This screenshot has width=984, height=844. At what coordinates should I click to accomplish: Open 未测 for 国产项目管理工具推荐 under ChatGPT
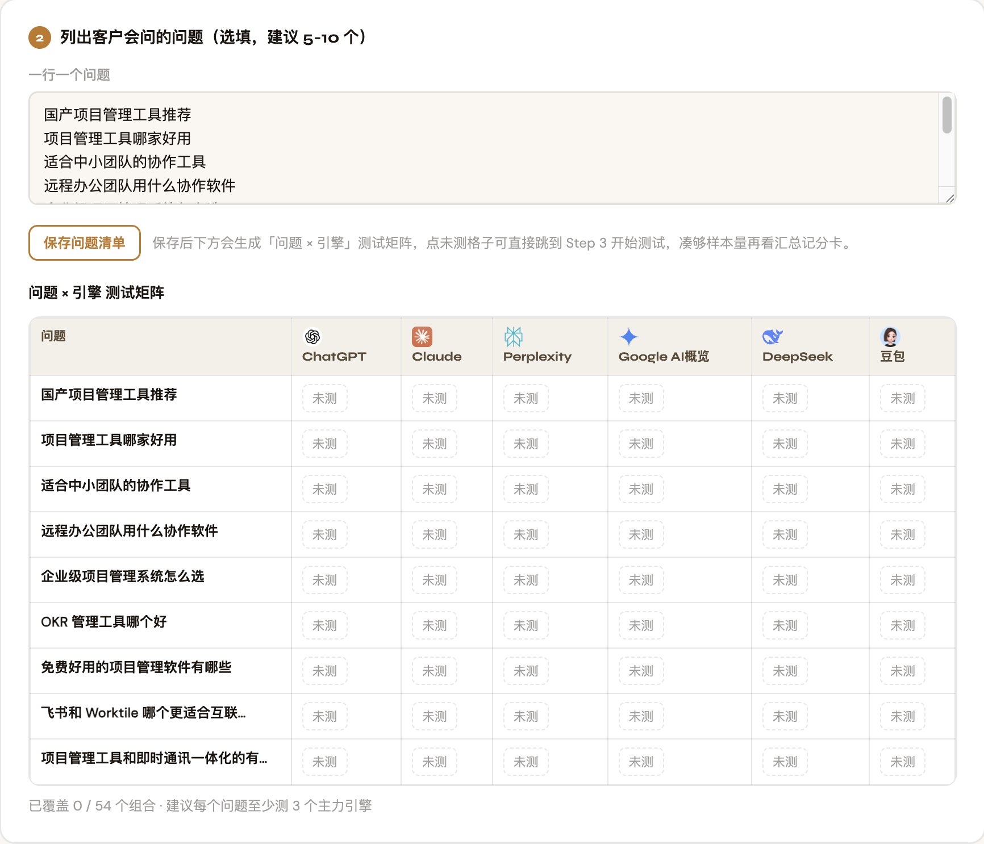pos(325,398)
